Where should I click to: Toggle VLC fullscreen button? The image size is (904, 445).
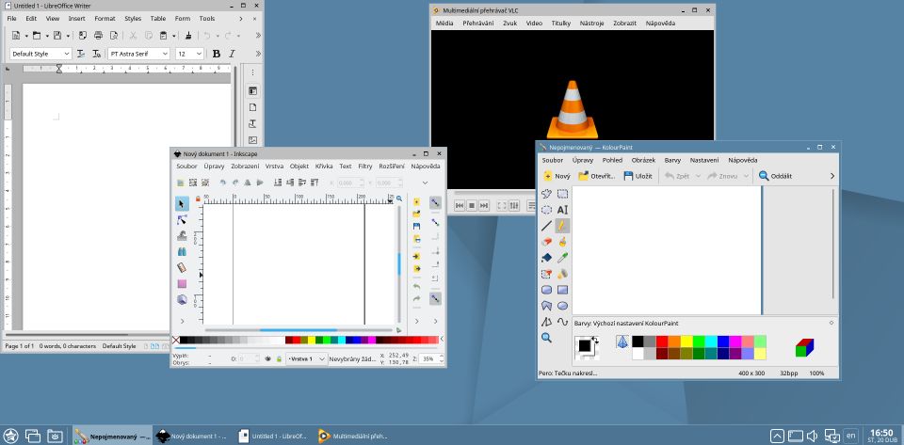click(x=502, y=205)
